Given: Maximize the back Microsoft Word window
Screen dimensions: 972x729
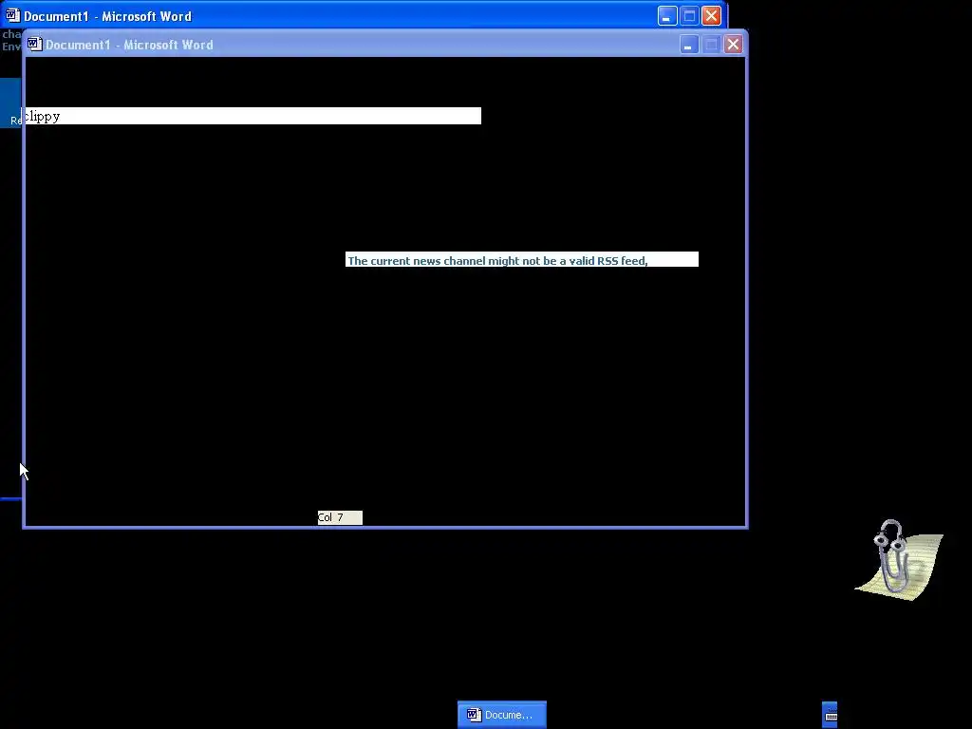Looking at the screenshot, I should [x=689, y=15].
